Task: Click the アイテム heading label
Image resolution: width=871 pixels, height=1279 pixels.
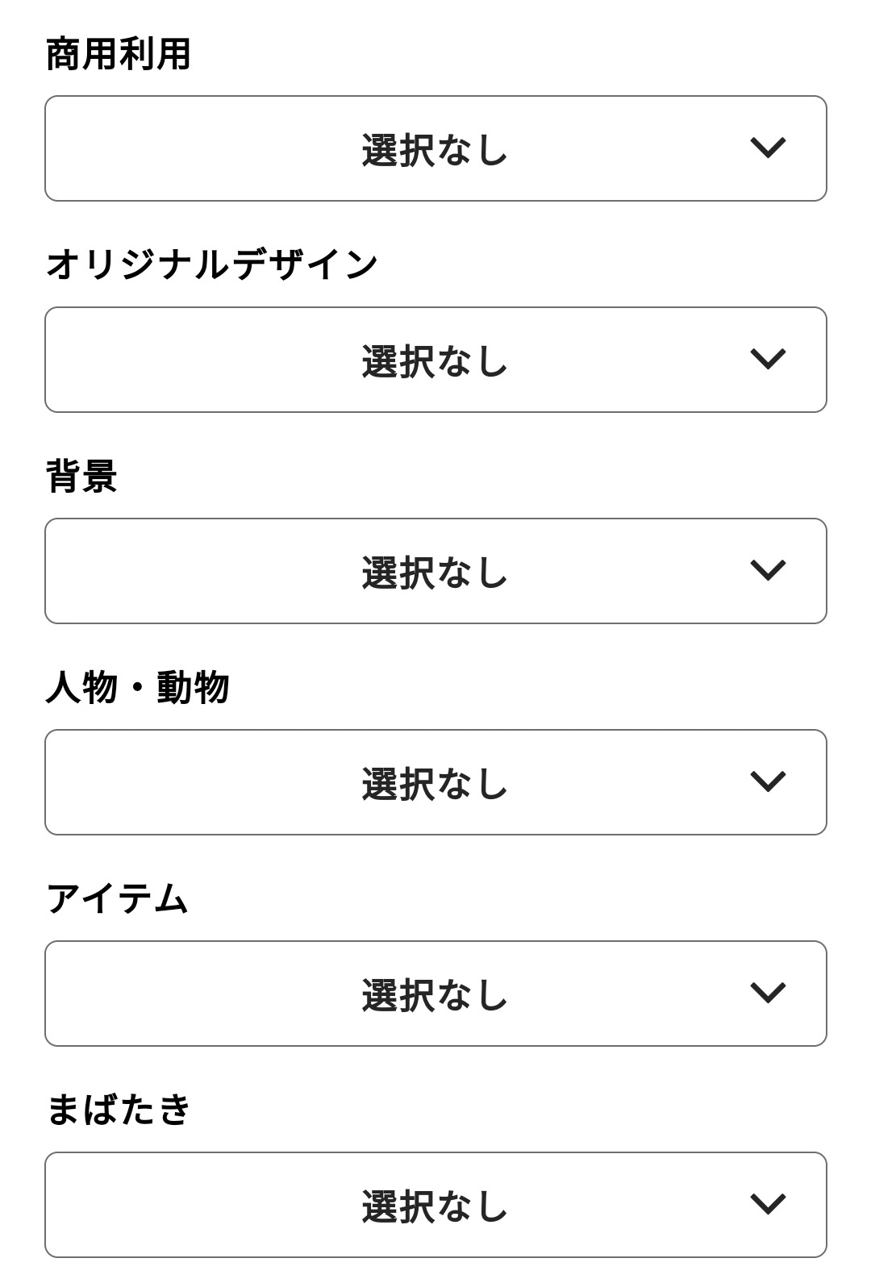Action: coord(117,898)
